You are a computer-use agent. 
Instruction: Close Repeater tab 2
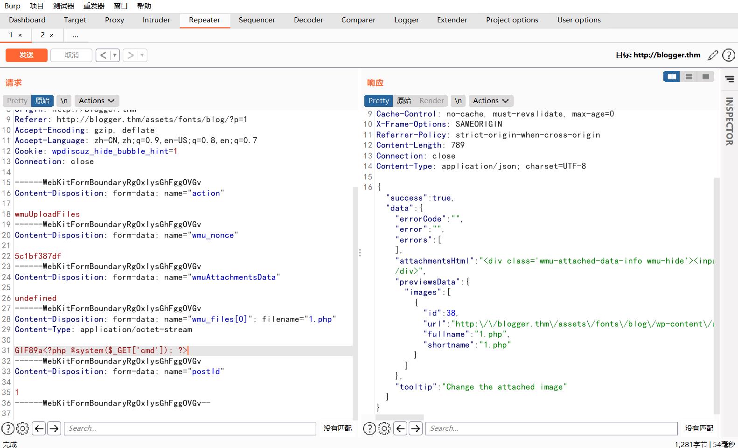[52, 35]
